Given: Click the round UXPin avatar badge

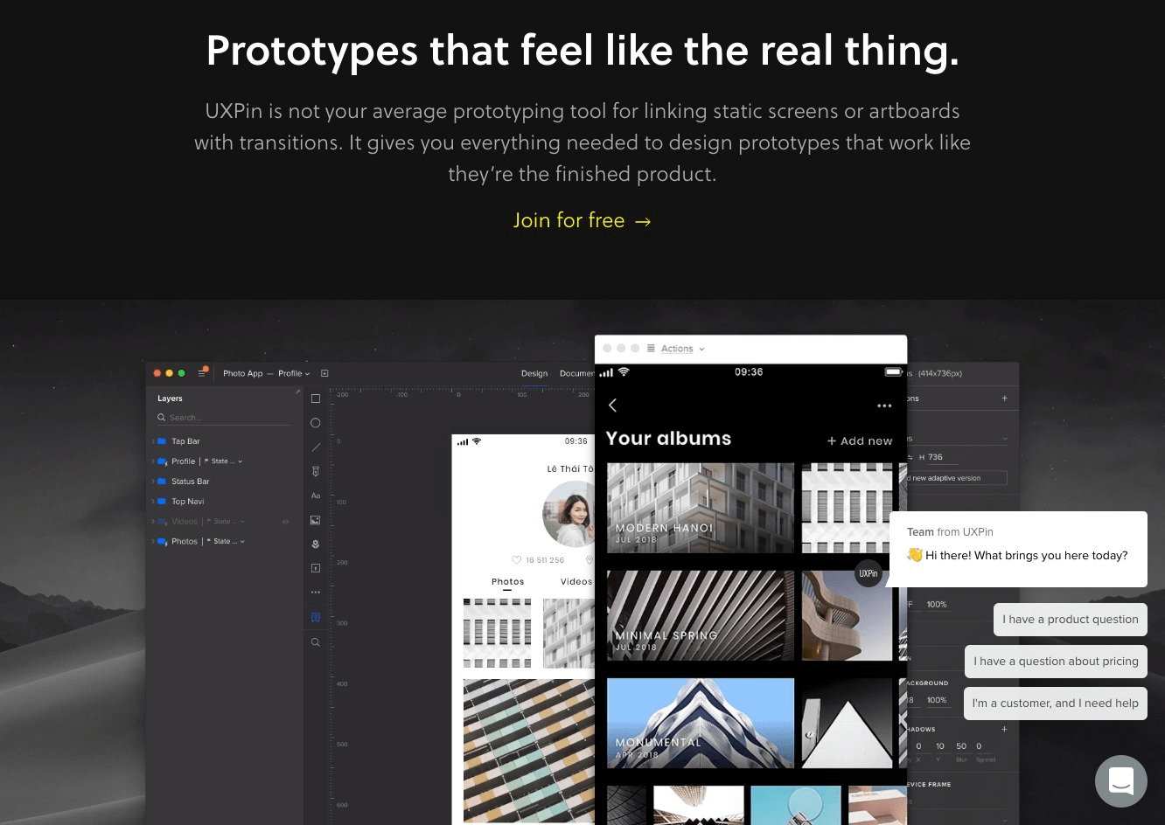Looking at the screenshot, I should click(x=868, y=573).
